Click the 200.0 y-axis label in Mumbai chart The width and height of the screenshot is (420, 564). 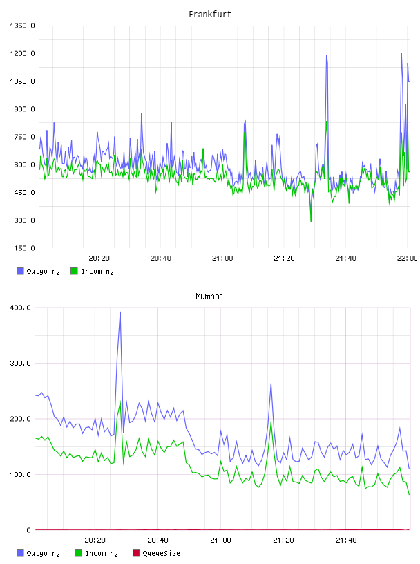click(x=21, y=419)
